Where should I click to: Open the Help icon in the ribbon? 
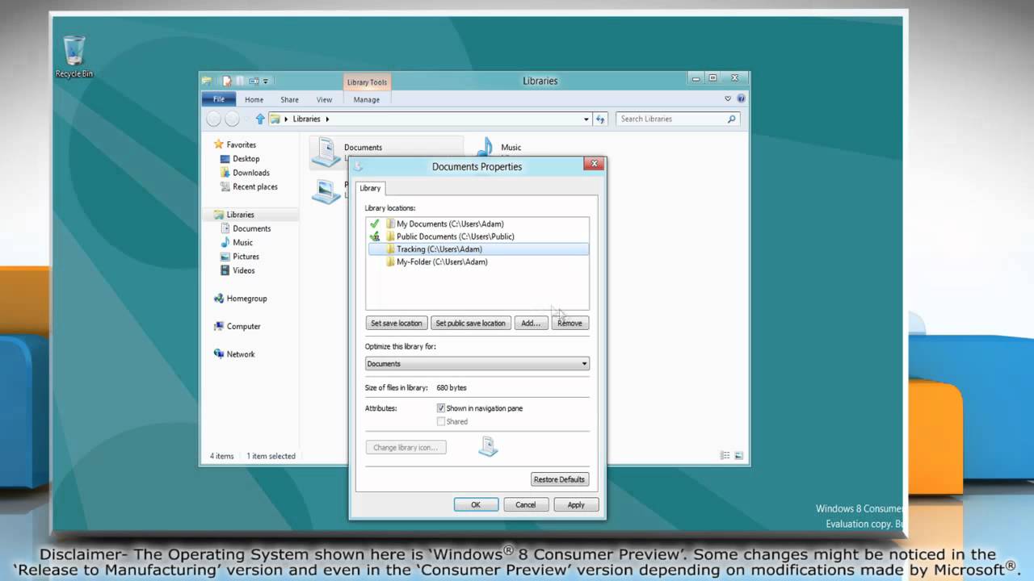[741, 98]
